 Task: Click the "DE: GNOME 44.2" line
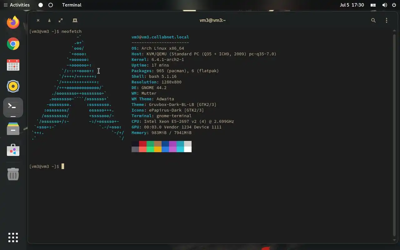(149, 88)
